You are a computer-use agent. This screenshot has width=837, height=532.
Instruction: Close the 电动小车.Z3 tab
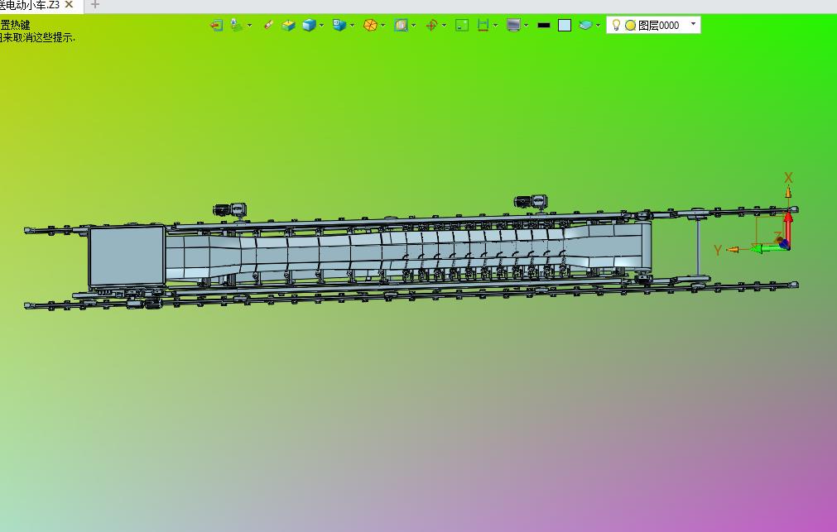pos(69,5)
